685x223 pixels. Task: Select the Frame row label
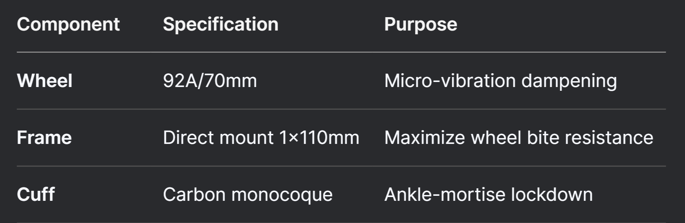point(44,138)
